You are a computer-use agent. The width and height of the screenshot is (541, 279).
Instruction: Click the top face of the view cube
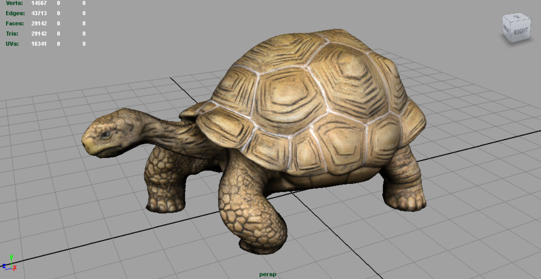[x=517, y=17]
